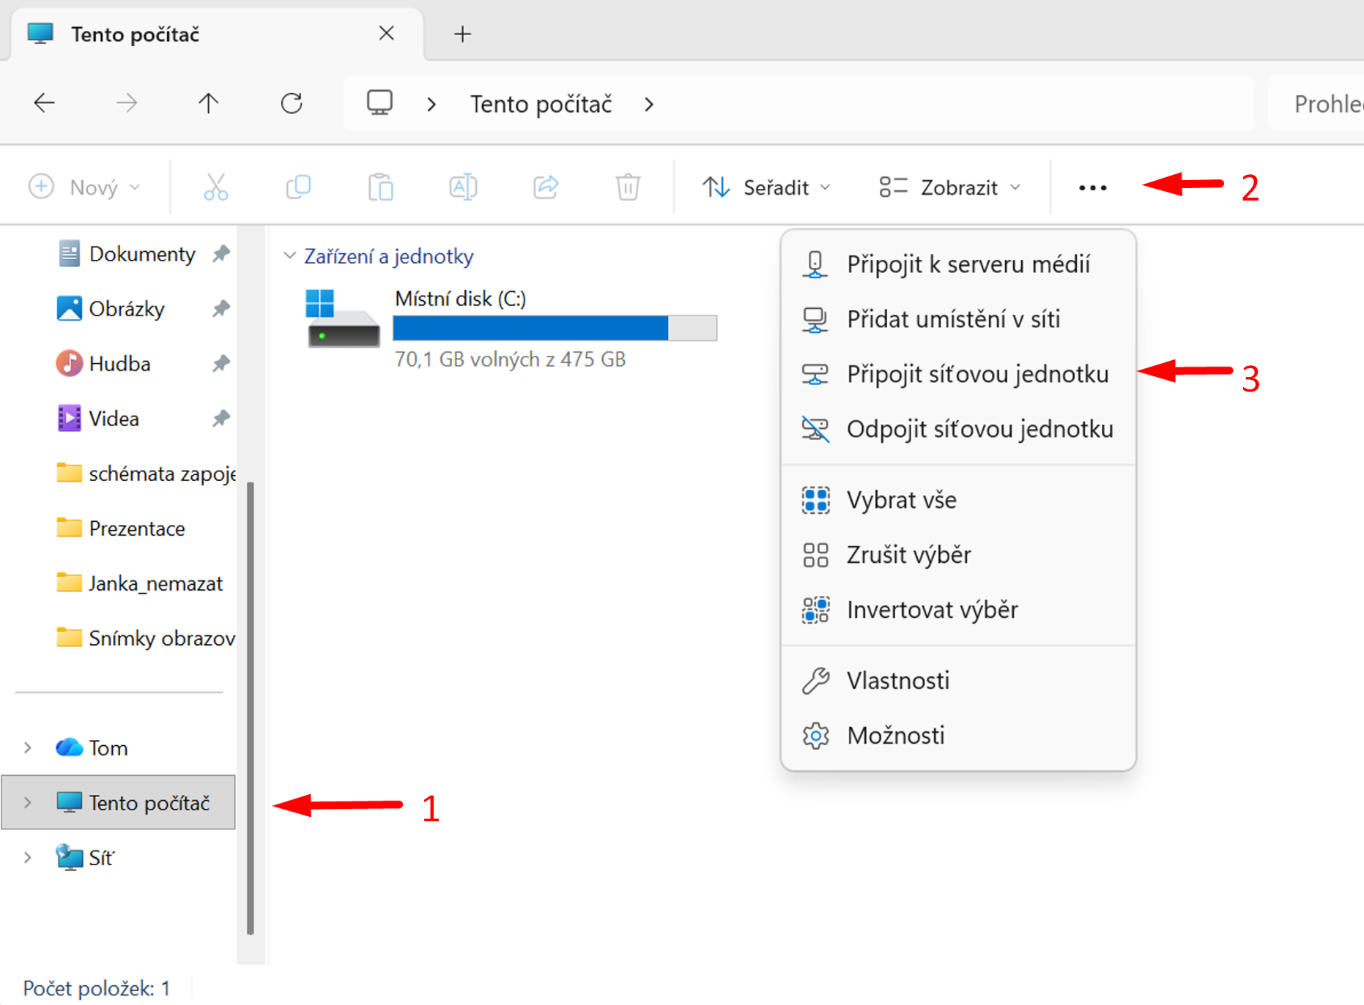The height and width of the screenshot is (1005, 1364).
Task: Open the Nový dropdown
Action: pos(84,187)
